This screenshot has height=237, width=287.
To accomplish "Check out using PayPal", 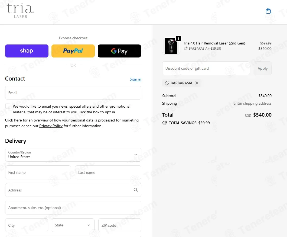I will [x=73, y=51].
